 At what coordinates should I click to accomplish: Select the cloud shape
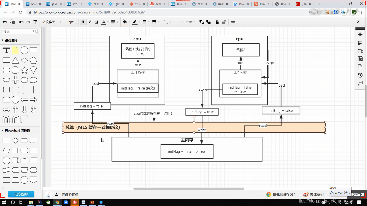click(24, 80)
